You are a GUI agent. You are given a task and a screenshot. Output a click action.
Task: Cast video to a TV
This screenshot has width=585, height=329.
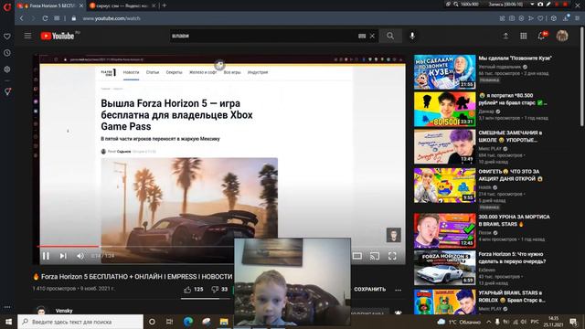click(x=375, y=256)
